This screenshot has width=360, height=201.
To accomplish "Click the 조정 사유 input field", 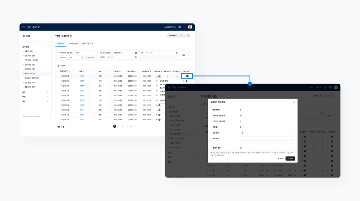I will click(266, 138).
